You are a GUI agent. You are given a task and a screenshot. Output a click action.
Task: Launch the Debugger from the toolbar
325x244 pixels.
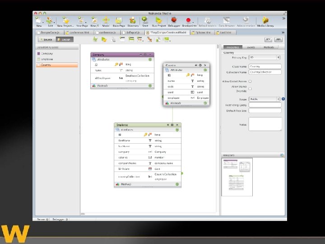click(174, 20)
